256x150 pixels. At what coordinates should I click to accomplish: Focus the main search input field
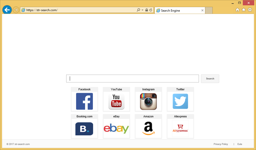pyautogui.click(x=132, y=79)
